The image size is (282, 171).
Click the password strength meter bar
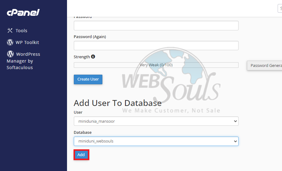pos(156,65)
